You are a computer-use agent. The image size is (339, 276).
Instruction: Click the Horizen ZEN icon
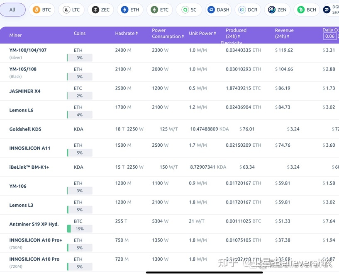click(x=271, y=10)
